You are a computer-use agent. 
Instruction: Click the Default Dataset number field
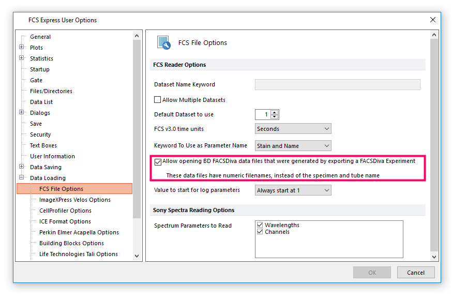coord(263,114)
